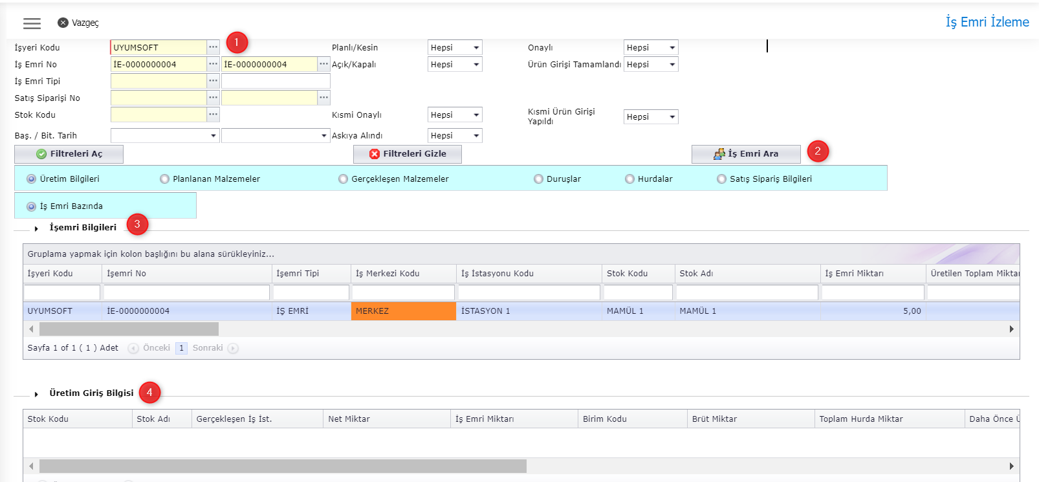Click Filtreleri Gizle button
Image resolution: width=1039 pixels, height=482 pixels.
click(x=408, y=154)
